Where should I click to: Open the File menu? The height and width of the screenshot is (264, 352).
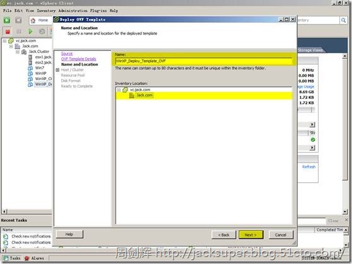(x=7, y=11)
